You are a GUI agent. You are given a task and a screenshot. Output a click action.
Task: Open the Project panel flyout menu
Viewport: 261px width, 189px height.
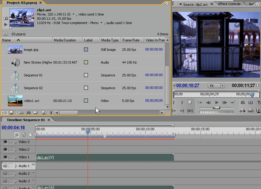coord(167,3)
